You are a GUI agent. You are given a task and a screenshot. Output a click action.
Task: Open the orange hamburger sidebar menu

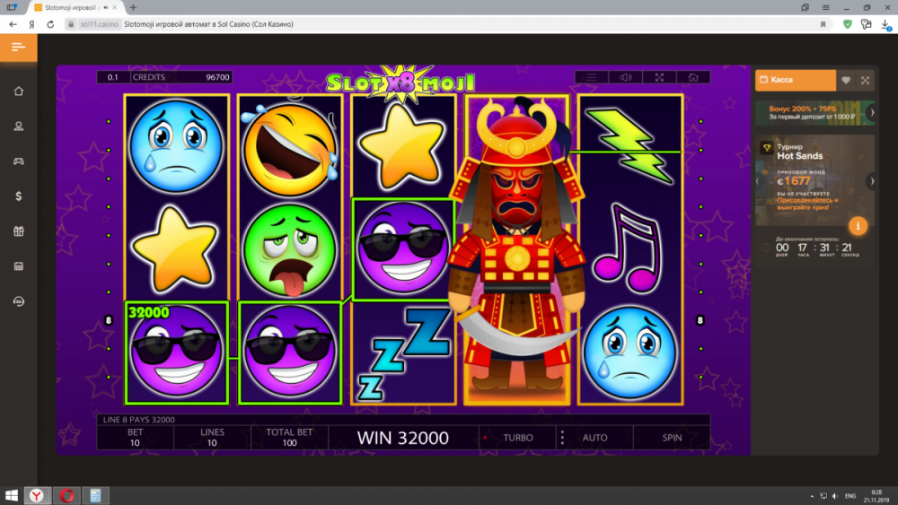(x=18, y=48)
